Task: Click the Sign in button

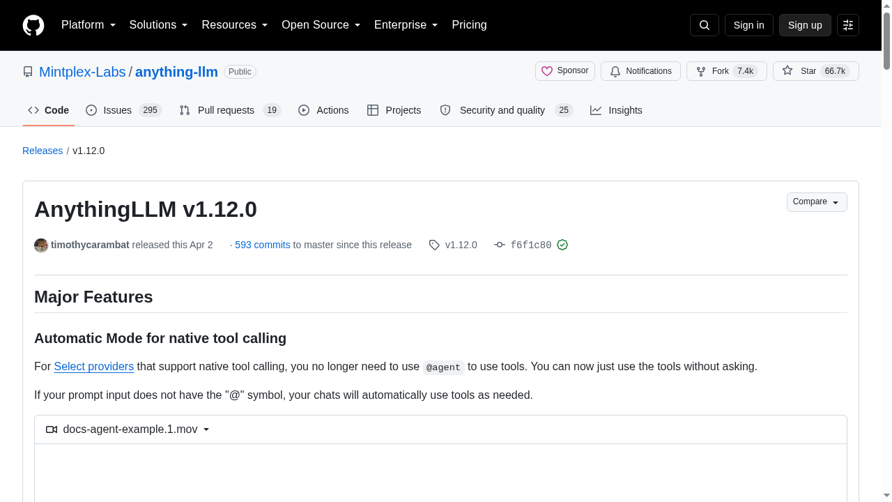Action: 749,25
